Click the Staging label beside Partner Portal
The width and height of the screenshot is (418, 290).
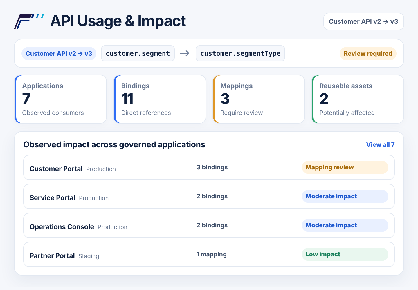pos(89,256)
